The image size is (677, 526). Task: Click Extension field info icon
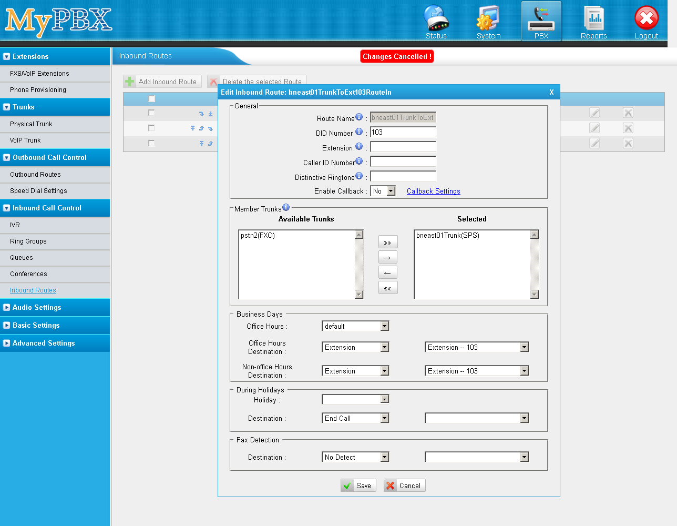coord(359,146)
